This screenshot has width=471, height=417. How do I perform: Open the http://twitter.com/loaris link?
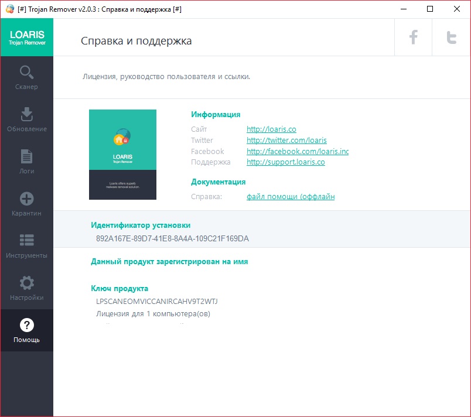286,140
